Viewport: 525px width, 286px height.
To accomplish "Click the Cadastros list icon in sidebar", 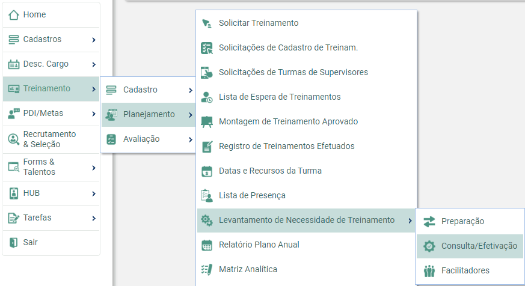I will click(13, 40).
